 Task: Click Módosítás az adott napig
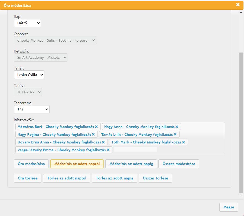point(131,164)
